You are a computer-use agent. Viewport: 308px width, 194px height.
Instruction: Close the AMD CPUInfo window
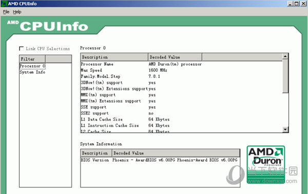point(304,4)
